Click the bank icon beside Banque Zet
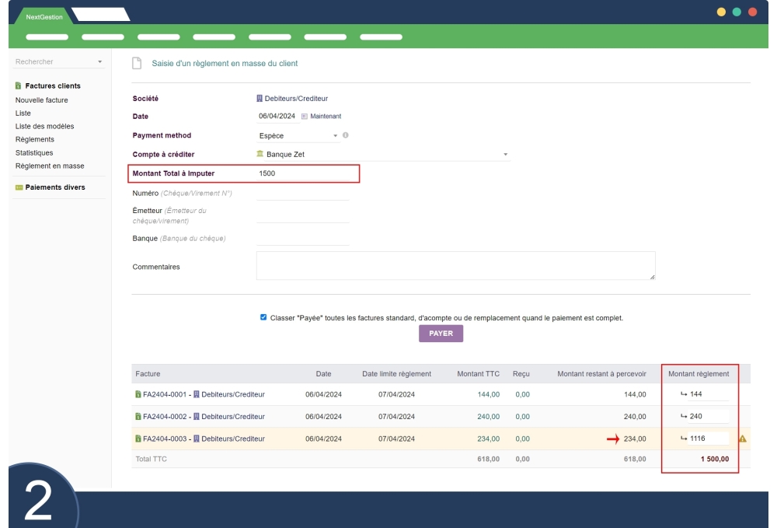Viewport: 777px width, 528px height. tap(260, 154)
